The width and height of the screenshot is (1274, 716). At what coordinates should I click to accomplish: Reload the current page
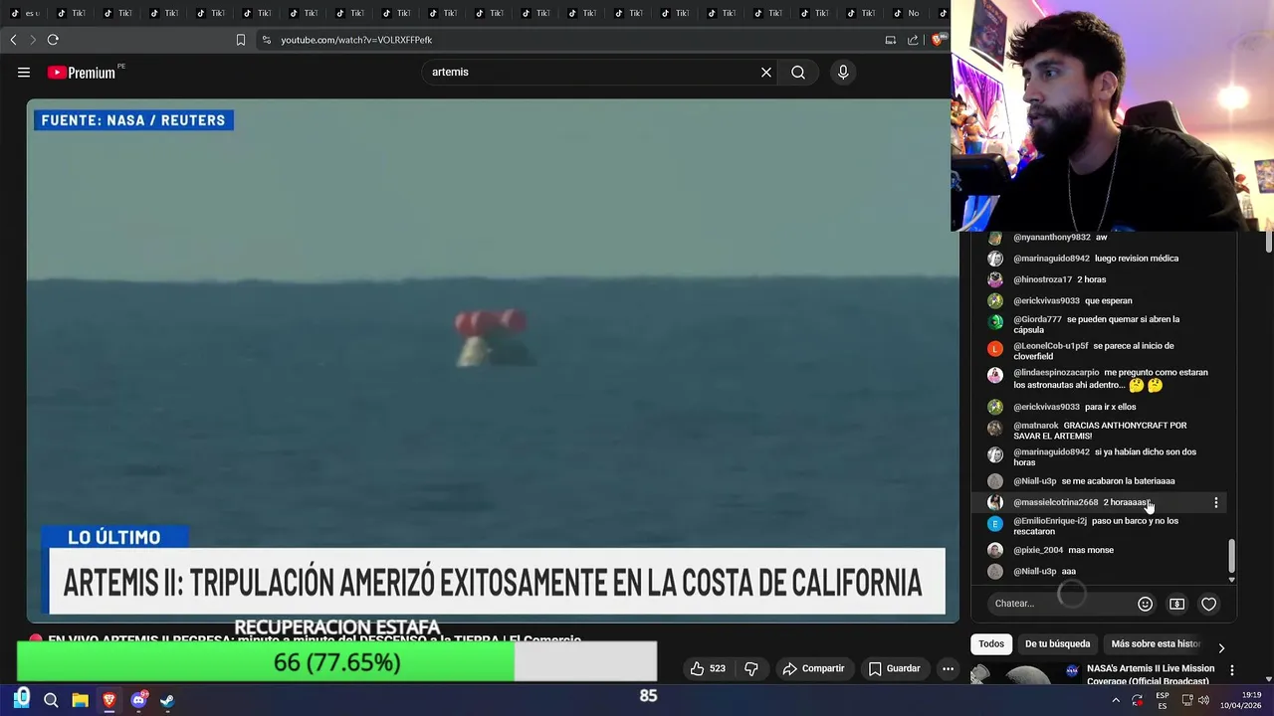coord(53,40)
